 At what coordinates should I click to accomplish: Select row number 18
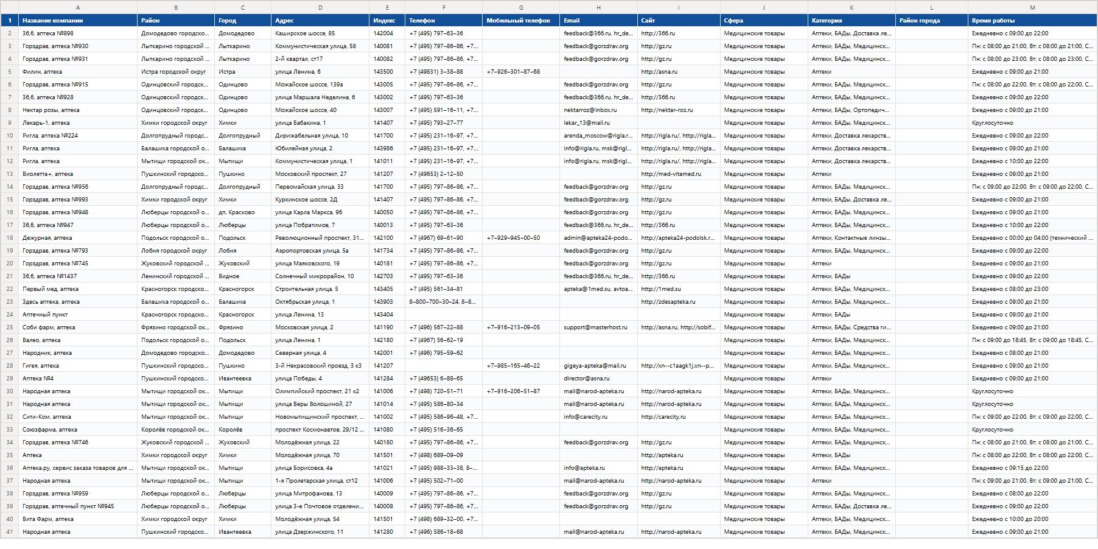tap(10, 238)
